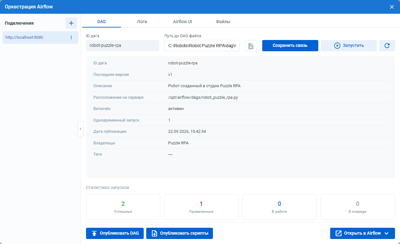Image resolution: width=400 pixels, height=244 pixels.
Task: Click Опубликовать скрипты button
Action: point(180,233)
